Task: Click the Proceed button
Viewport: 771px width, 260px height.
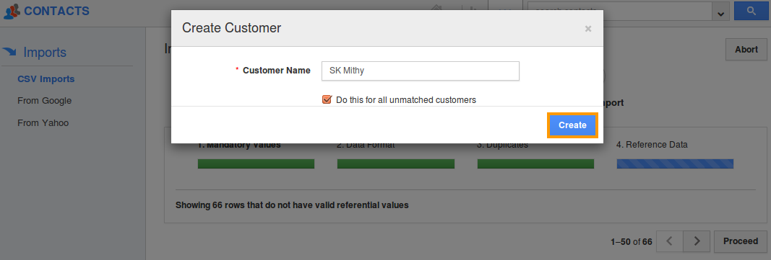Action: (741, 241)
